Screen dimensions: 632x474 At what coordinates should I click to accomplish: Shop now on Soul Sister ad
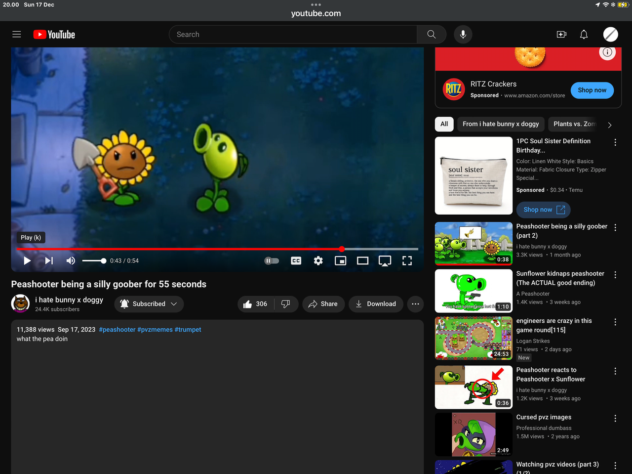[x=543, y=210]
